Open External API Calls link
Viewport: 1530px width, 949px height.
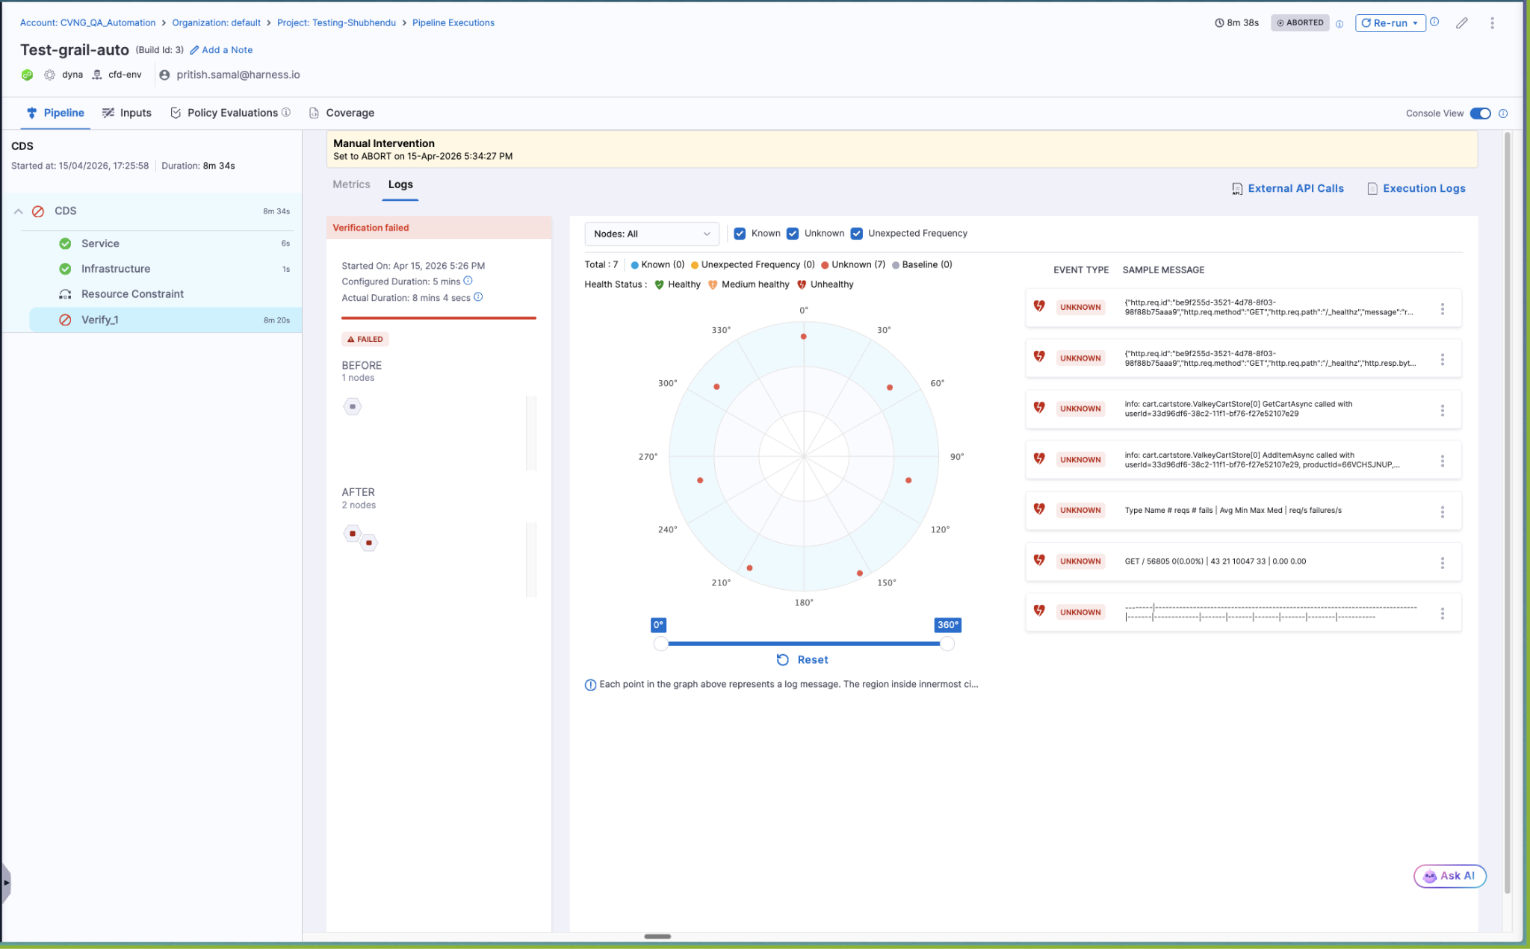[1296, 188]
